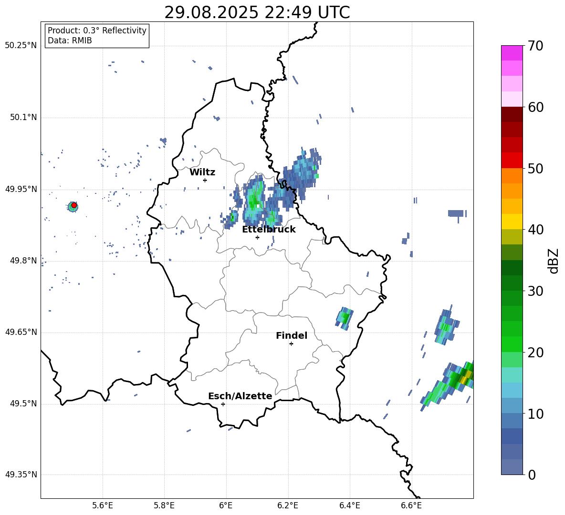Click the 50.1°N latitude label
The image size is (565, 515).
click(23, 117)
